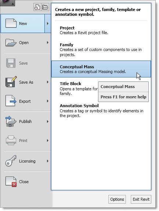Click the Exit Revit button

coord(141,199)
